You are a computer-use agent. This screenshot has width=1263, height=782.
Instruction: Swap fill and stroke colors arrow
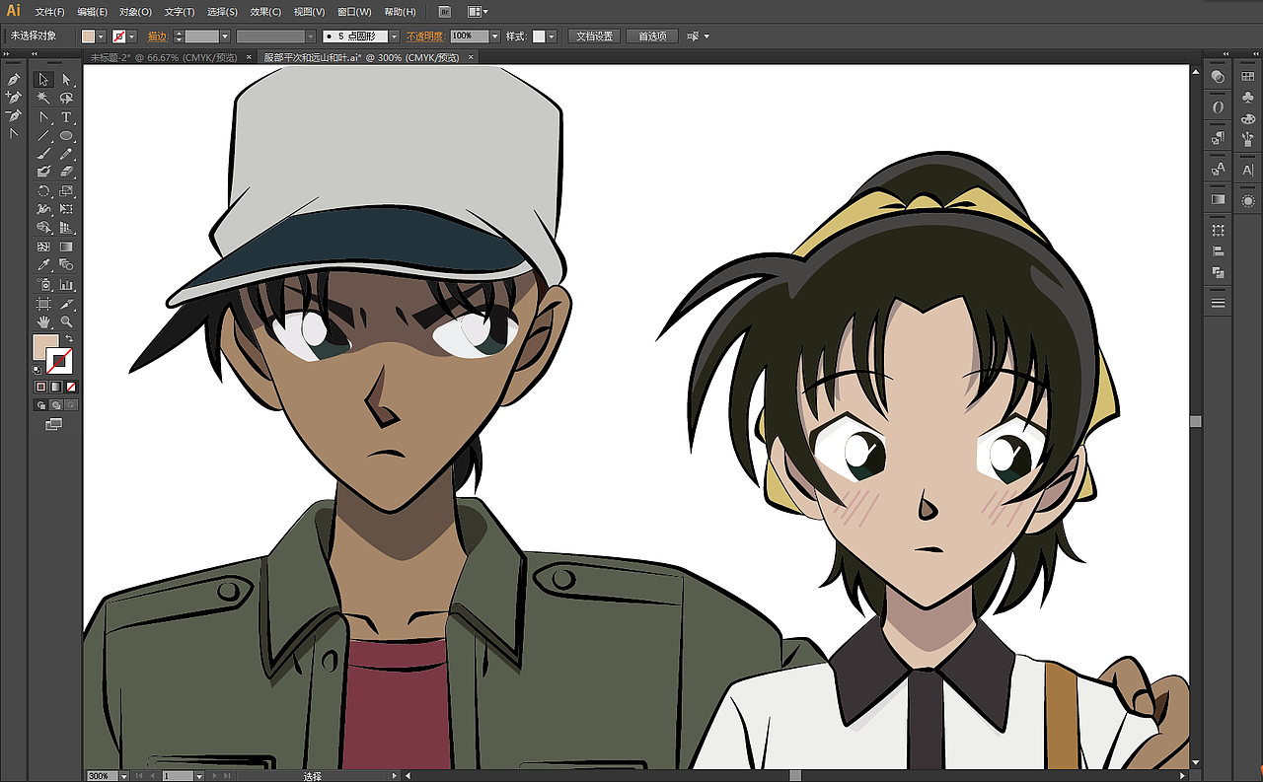pyautogui.click(x=69, y=339)
